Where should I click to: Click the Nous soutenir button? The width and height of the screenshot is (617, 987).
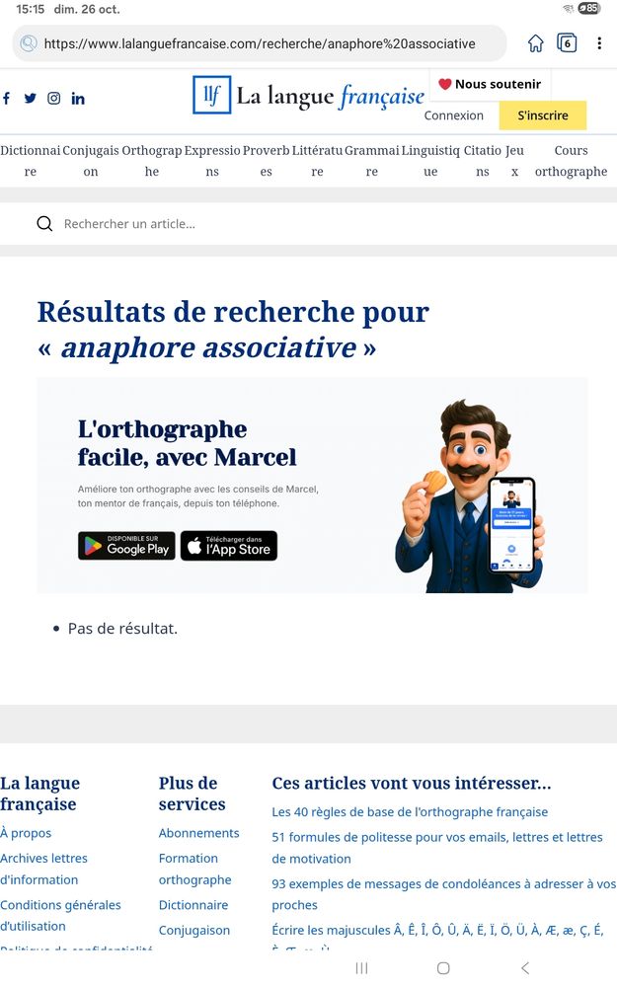click(490, 84)
